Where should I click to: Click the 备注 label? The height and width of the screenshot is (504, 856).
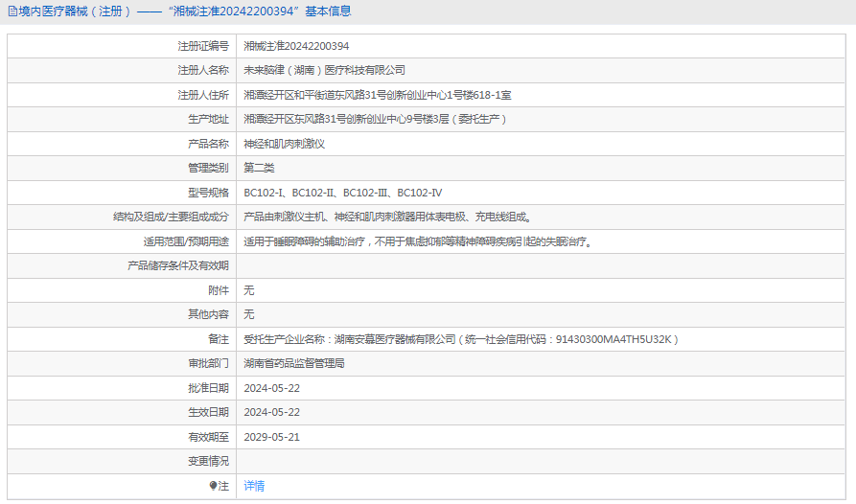point(219,339)
